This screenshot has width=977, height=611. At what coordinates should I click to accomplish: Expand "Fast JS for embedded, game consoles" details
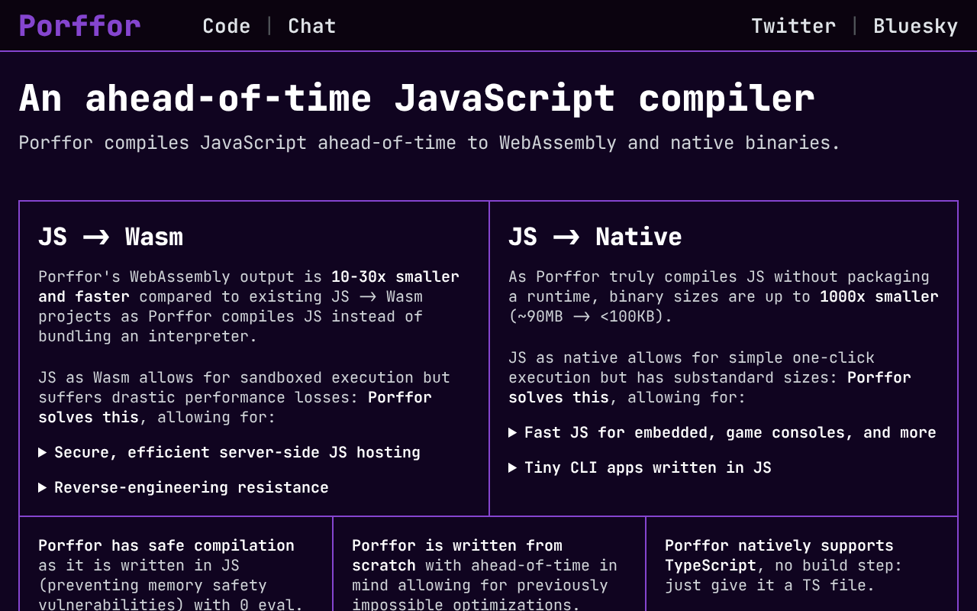(722, 432)
